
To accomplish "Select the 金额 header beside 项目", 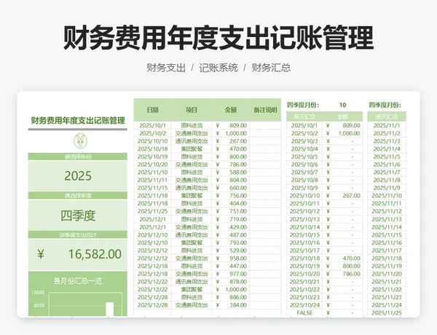I will click(231, 110).
